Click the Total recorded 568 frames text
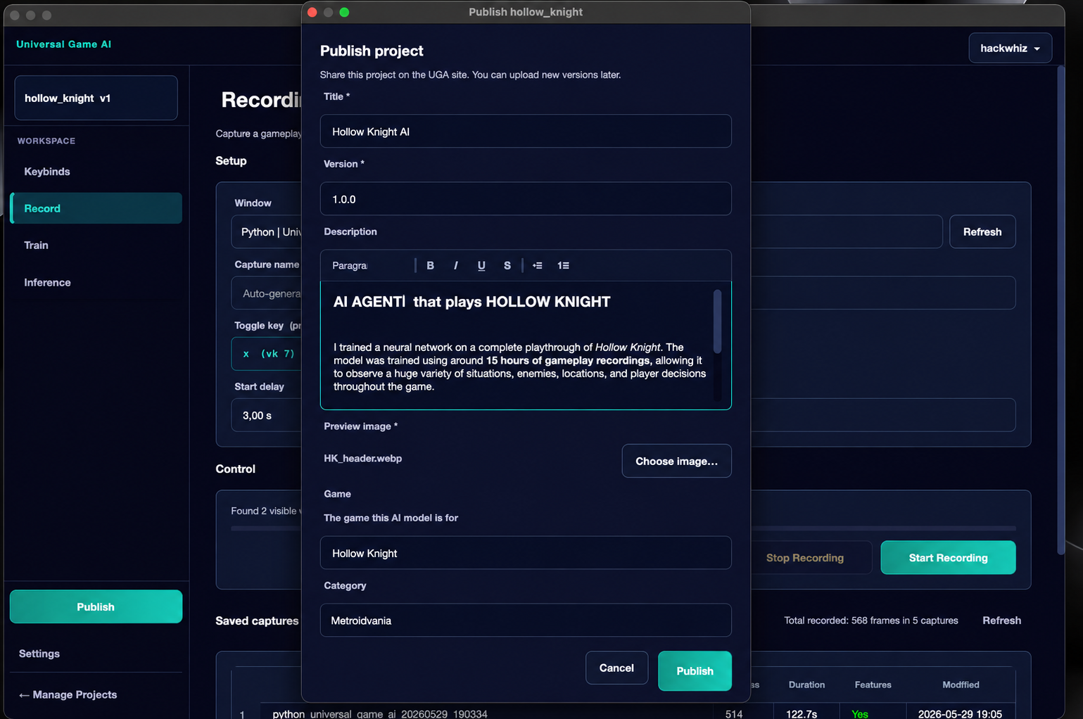The image size is (1083, 719). (871, 621)
